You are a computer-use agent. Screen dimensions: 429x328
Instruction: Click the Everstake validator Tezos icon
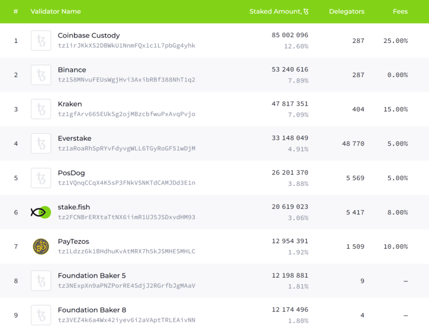41,144
